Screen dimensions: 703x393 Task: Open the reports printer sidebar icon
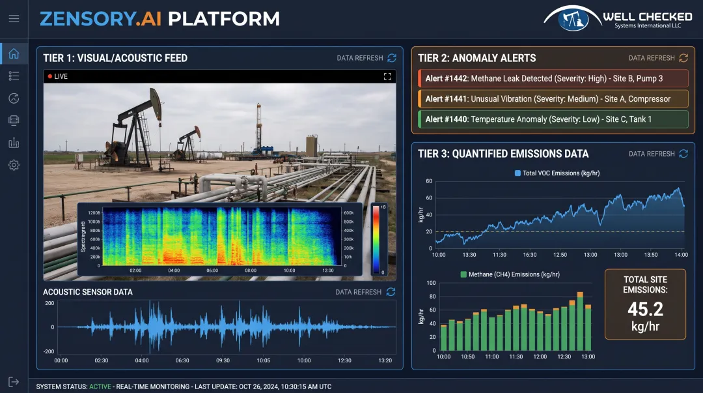[14, 121]
